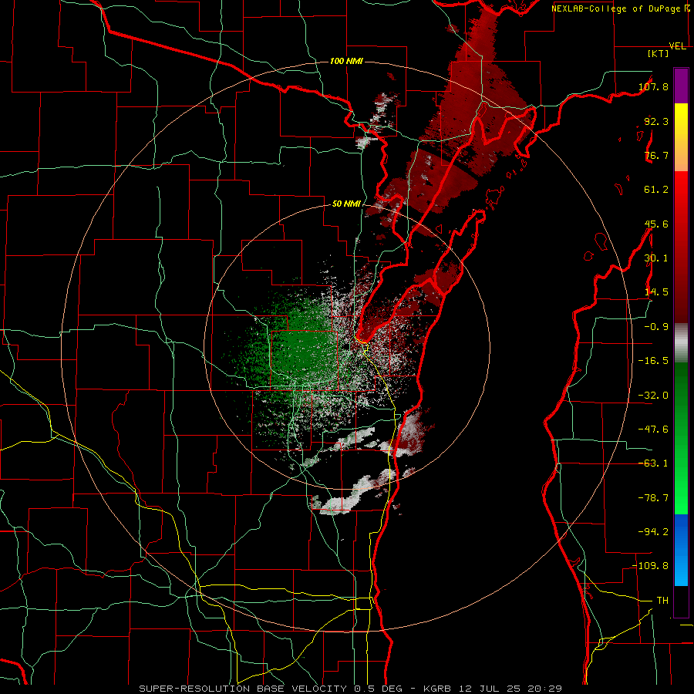Click the TH legend label

coord(662,601)
